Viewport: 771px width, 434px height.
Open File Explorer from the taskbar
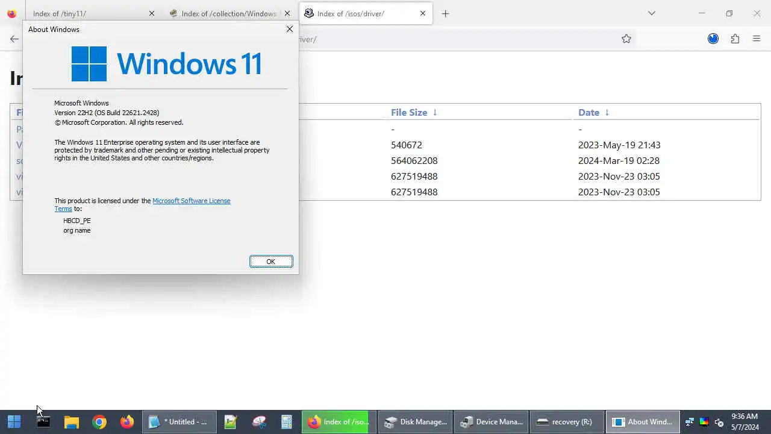72,422
